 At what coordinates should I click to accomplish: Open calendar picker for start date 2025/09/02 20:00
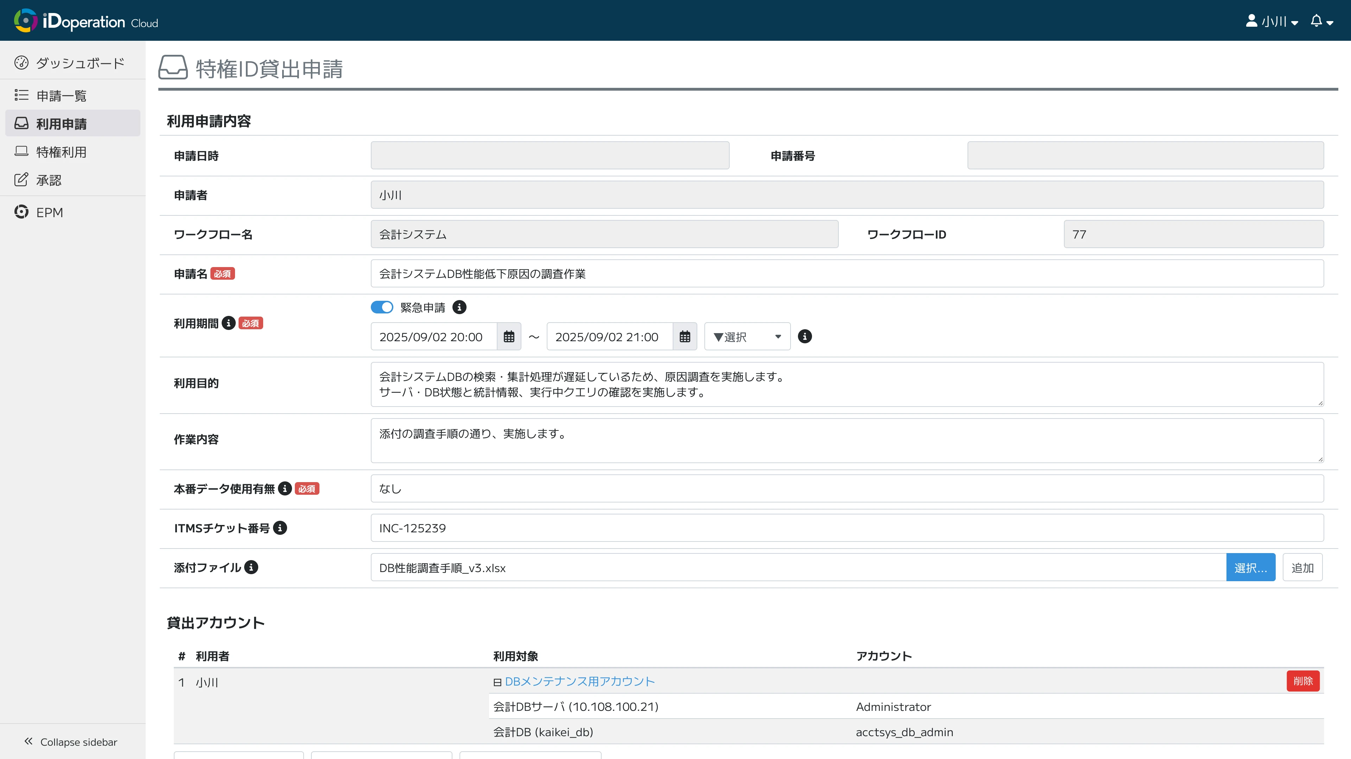508,336
